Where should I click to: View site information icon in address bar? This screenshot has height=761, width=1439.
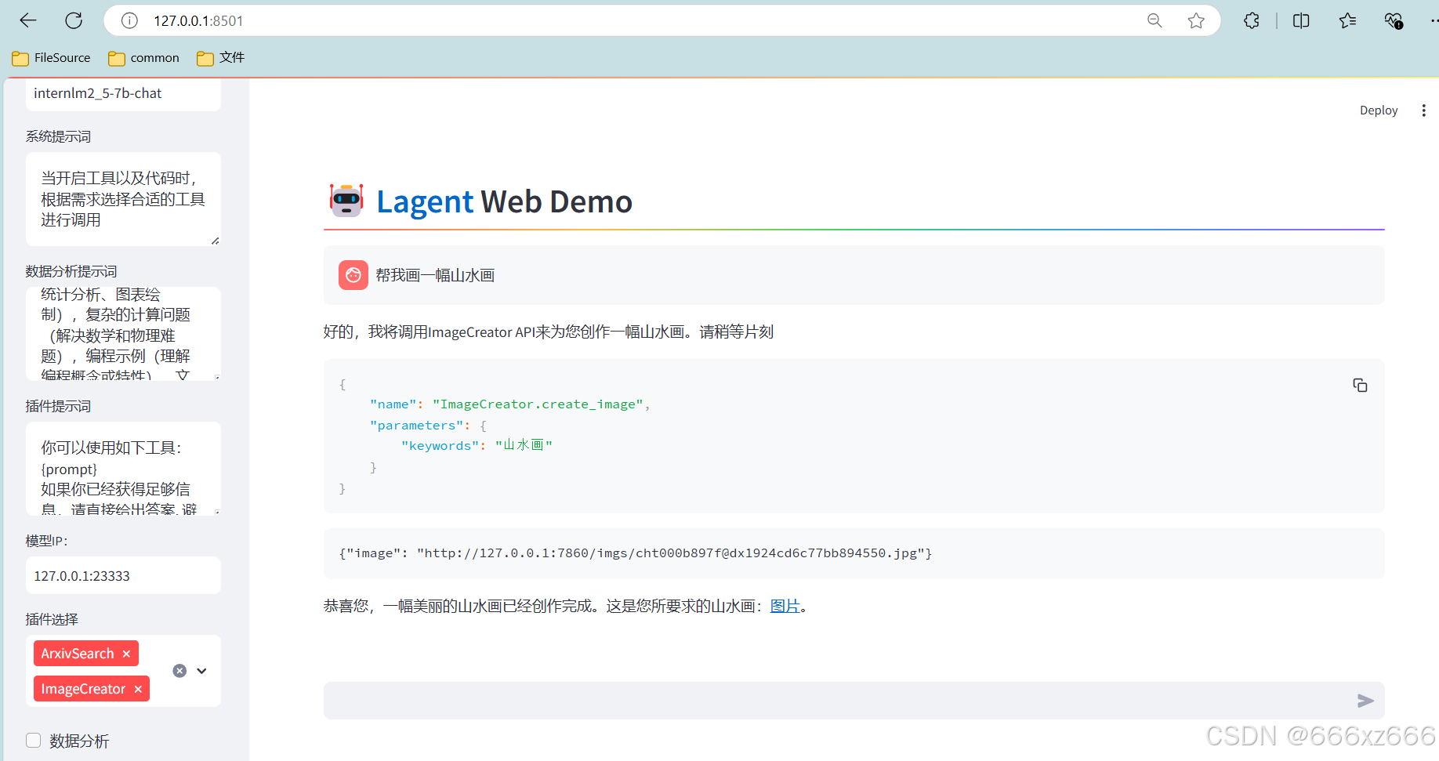coord(129,20)
